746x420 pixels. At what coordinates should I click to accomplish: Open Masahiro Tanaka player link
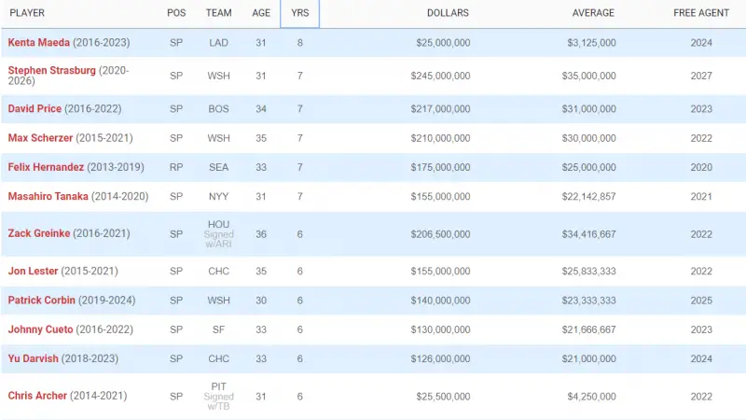pyautogui.click(x=48, y=197)
